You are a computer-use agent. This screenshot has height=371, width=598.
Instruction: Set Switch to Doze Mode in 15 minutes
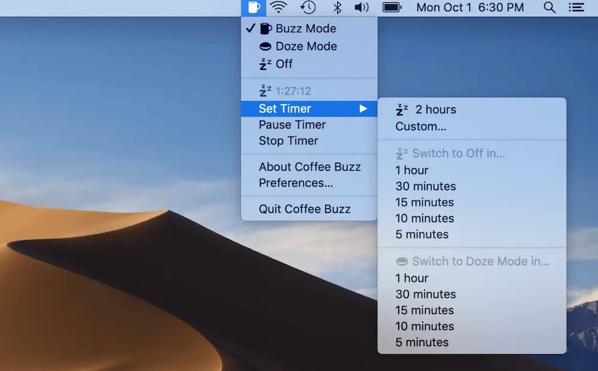click(x=472, y=311)
